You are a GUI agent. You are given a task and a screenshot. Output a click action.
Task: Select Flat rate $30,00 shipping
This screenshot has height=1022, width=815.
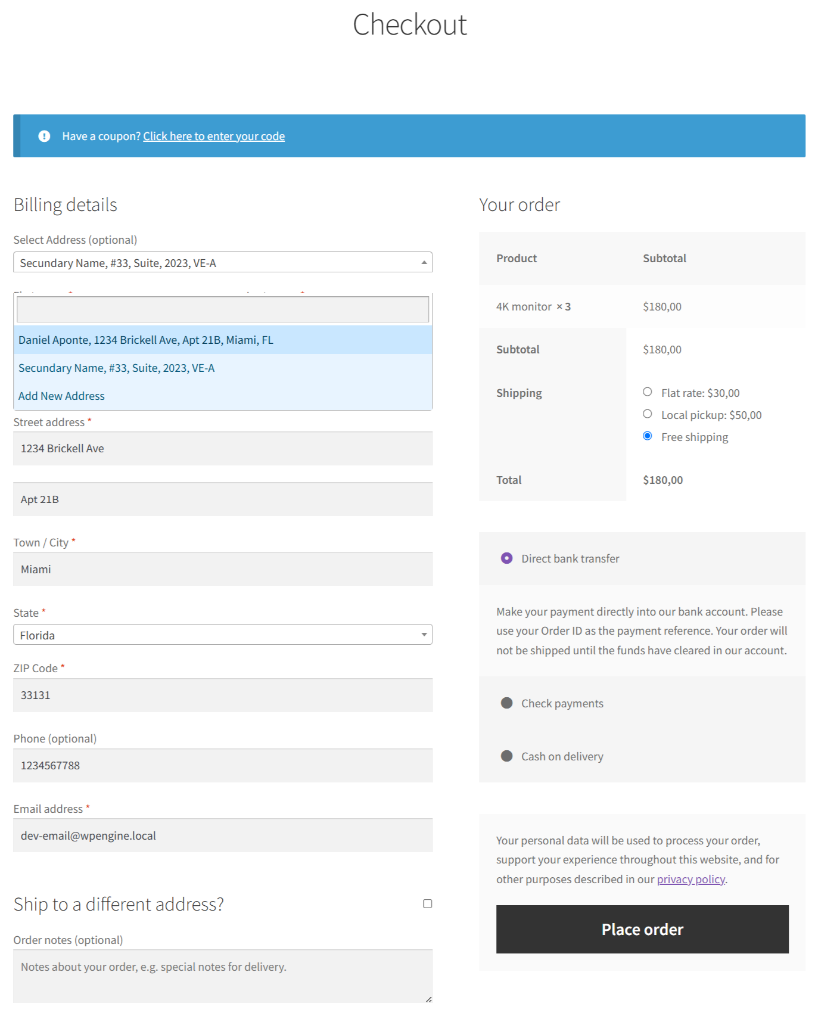pyautogui.click(x=648, y=392)
